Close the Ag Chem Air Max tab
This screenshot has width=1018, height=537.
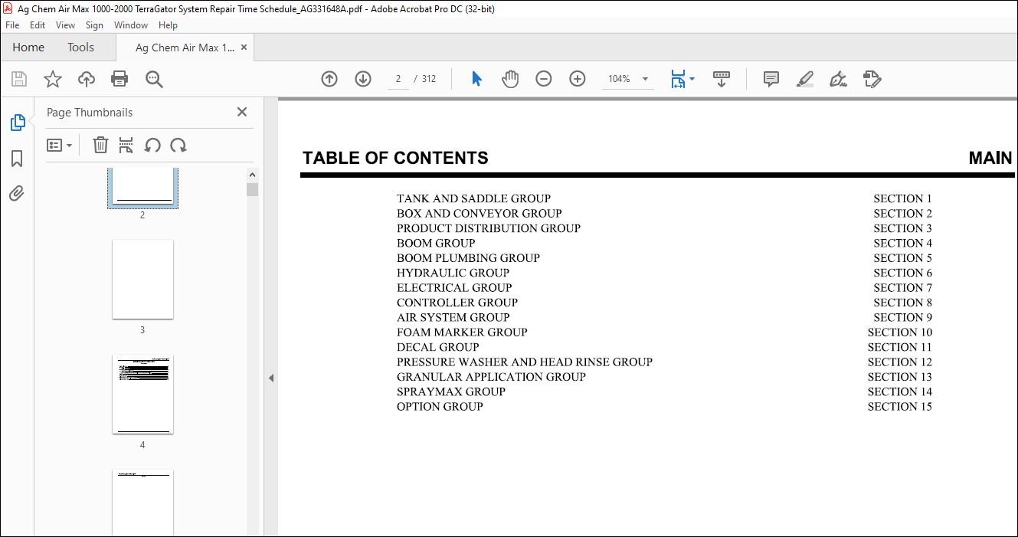point(244,47)
